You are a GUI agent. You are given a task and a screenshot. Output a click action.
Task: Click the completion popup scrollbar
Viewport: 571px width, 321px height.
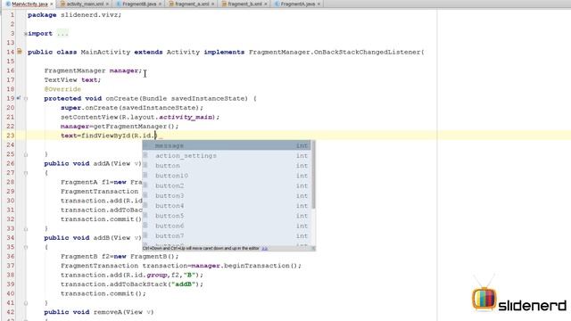313,176
